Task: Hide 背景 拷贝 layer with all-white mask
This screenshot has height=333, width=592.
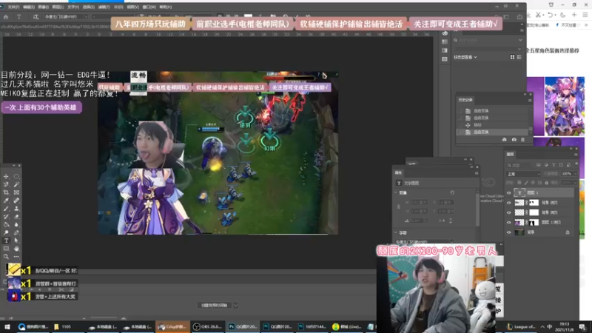Action: coord(508,212)
